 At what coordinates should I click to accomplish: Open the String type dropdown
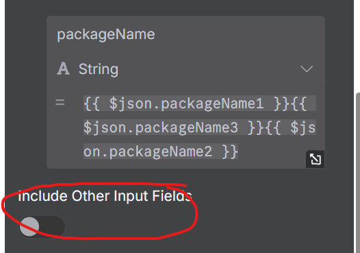(x=185, y=69)
